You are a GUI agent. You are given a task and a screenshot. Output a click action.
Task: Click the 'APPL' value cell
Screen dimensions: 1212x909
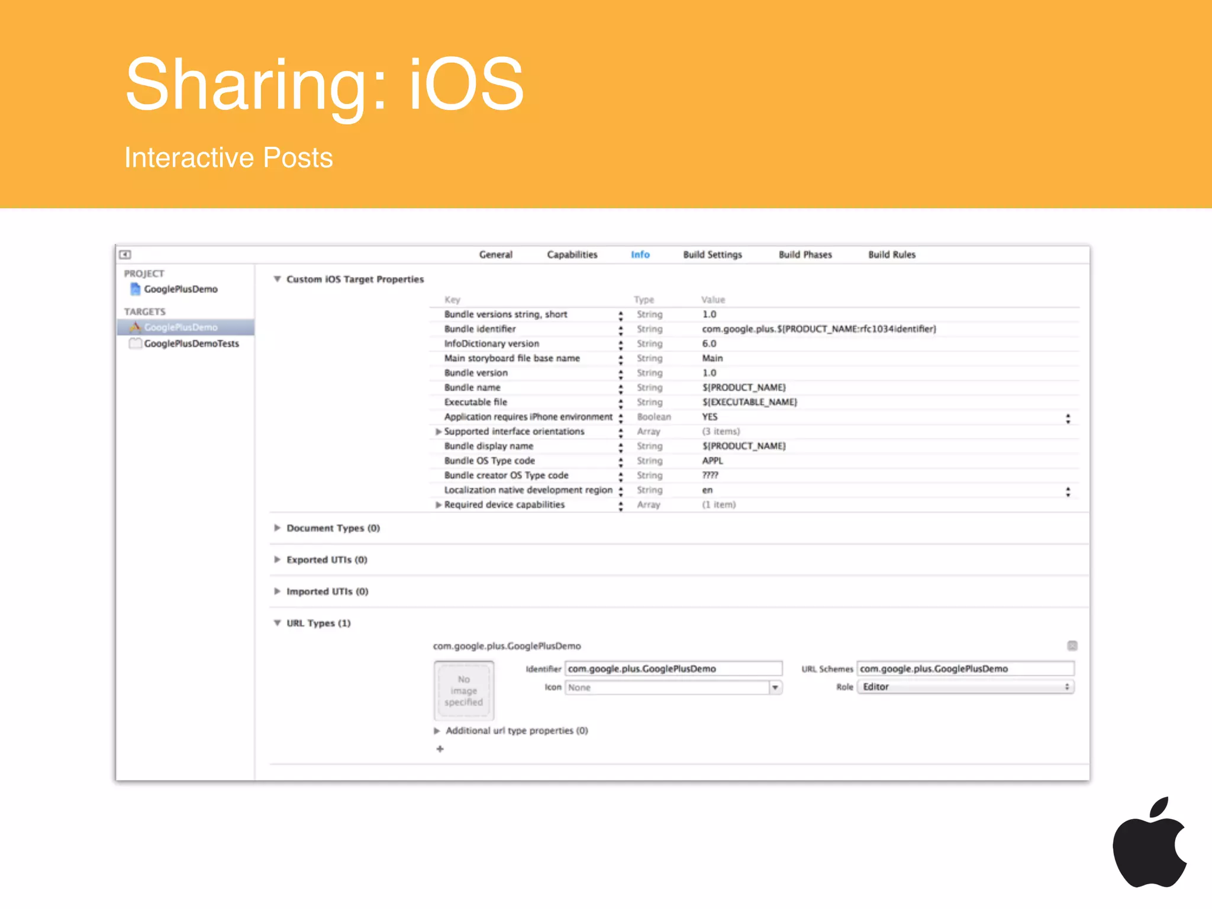[x=713, y=460]
